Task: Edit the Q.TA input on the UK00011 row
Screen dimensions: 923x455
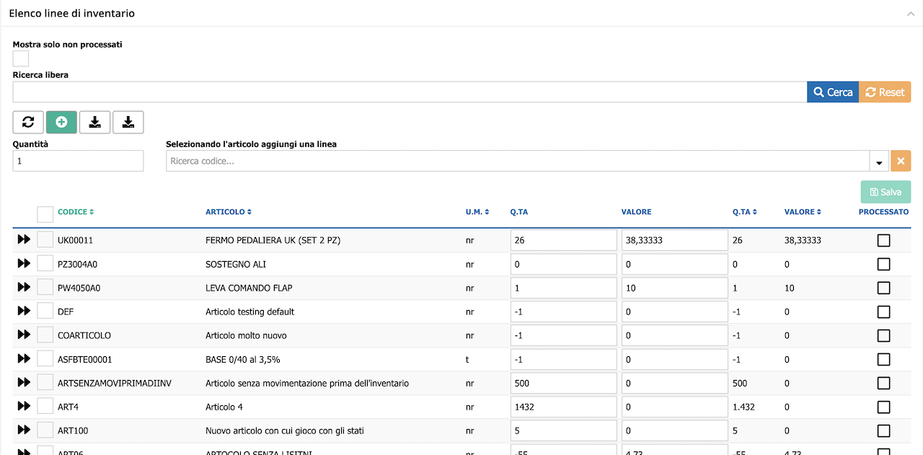Action: pyautogui.click(x=564, y=240)
